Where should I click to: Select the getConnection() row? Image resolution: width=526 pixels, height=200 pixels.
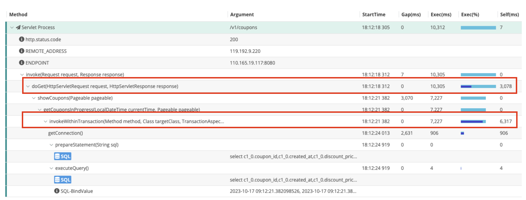(65, 133)
